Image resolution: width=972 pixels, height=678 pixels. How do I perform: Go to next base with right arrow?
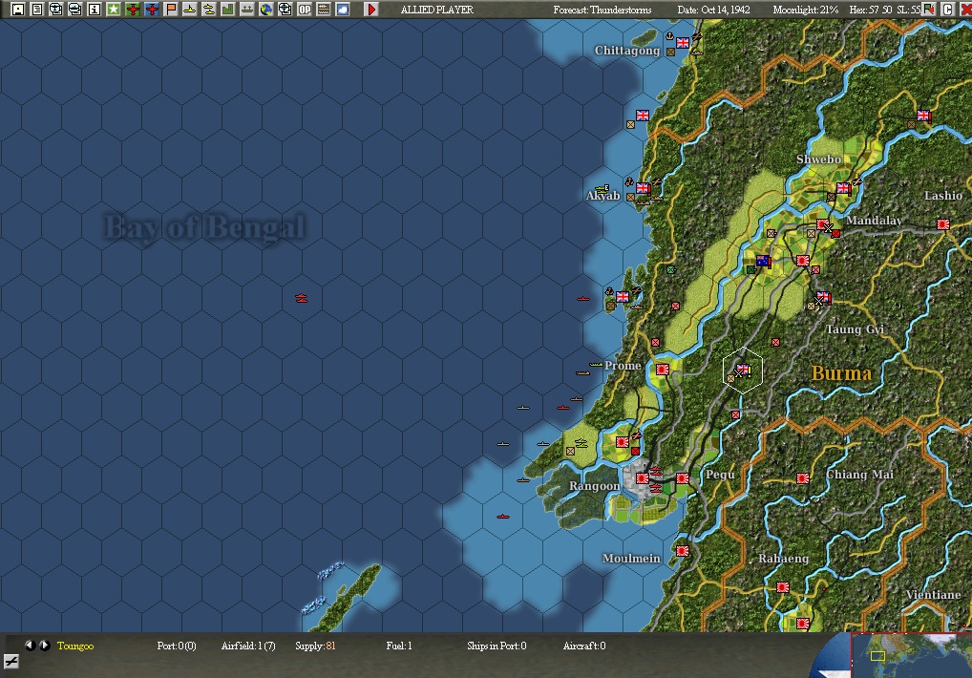pyautogui.click(x=45, y=646)
